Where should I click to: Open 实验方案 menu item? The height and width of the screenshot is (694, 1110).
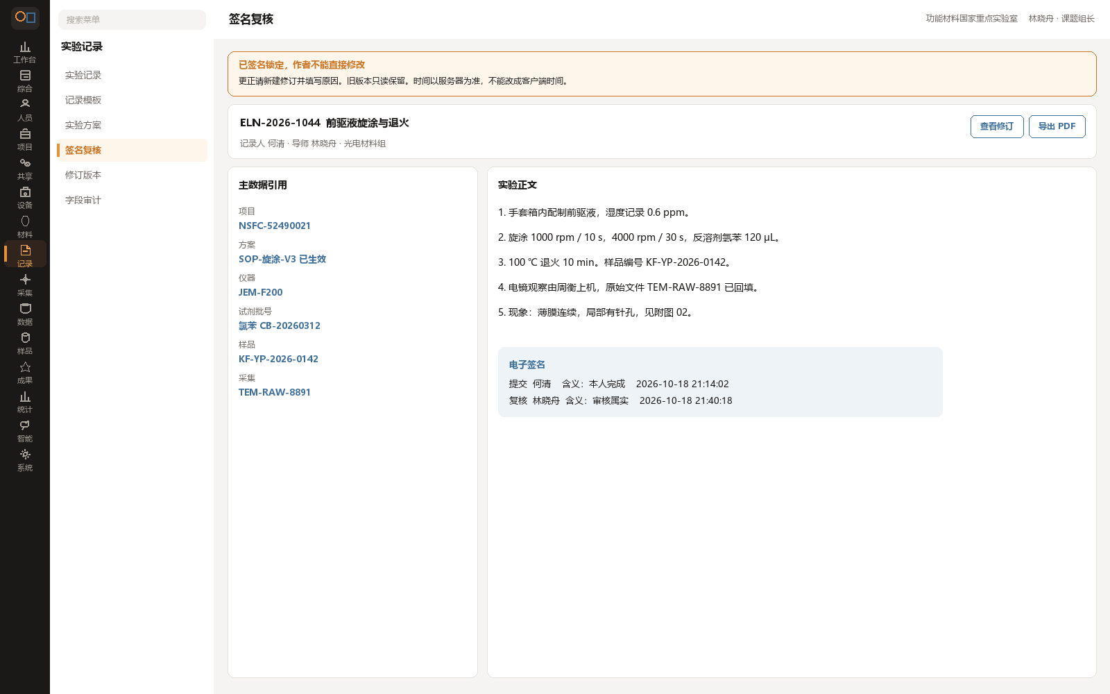[x=132, y=125]
